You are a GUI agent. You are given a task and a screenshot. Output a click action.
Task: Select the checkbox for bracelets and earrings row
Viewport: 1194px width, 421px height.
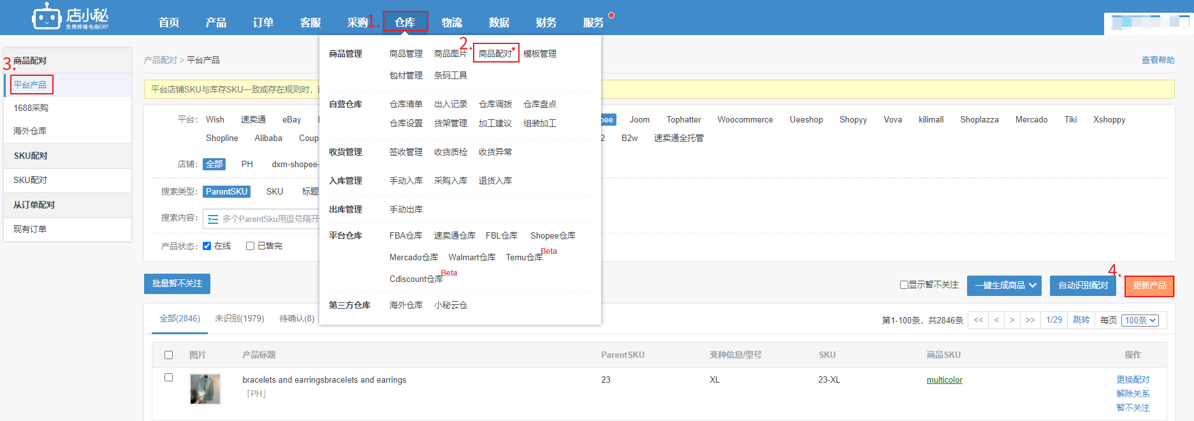[x=169, y=378]
